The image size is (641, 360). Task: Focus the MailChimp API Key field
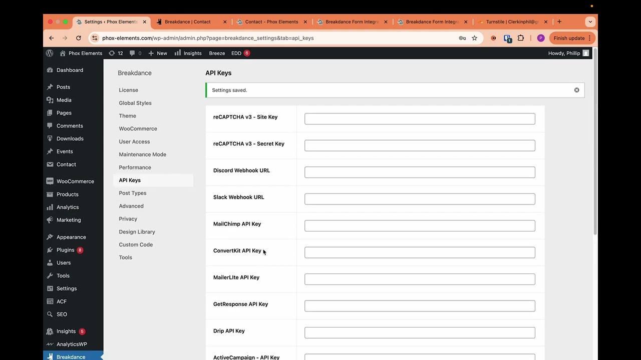pyautogui.click(x=420, y=225)
